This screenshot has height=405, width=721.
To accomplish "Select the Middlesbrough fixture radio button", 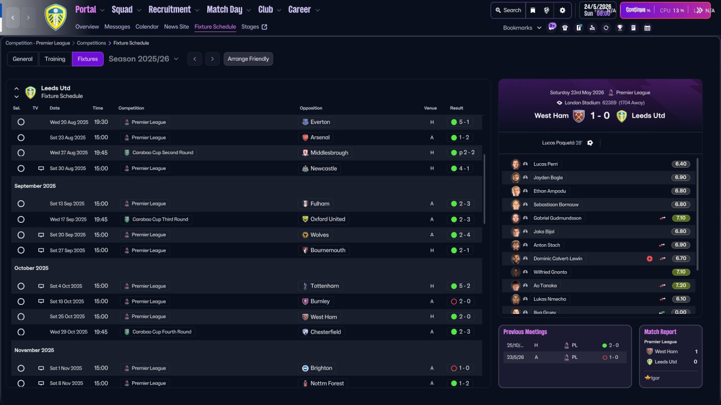I will (x=21, y=152).
